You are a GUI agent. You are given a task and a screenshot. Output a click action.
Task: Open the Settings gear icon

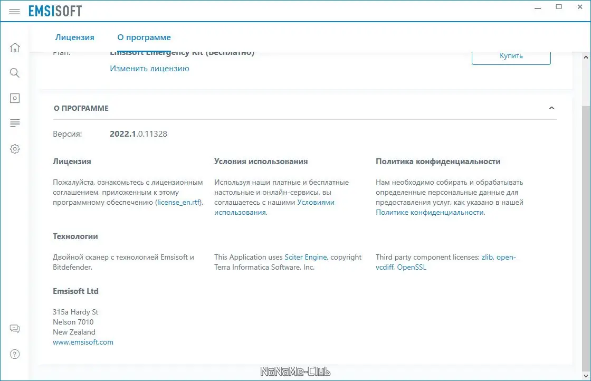pos(15,148)
